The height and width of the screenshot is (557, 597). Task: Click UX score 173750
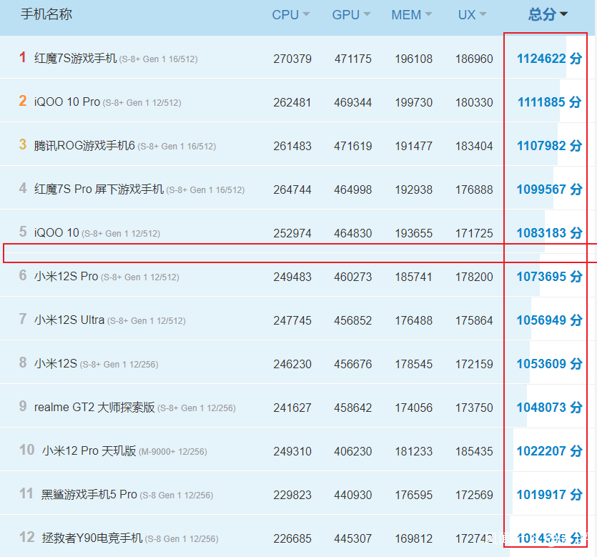click(x=474, y=408)
